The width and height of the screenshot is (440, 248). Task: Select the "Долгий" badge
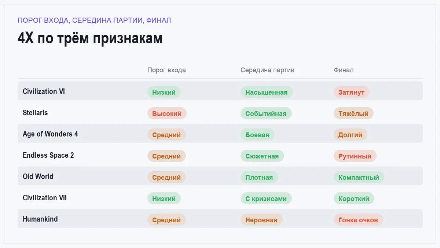point(351,135)
